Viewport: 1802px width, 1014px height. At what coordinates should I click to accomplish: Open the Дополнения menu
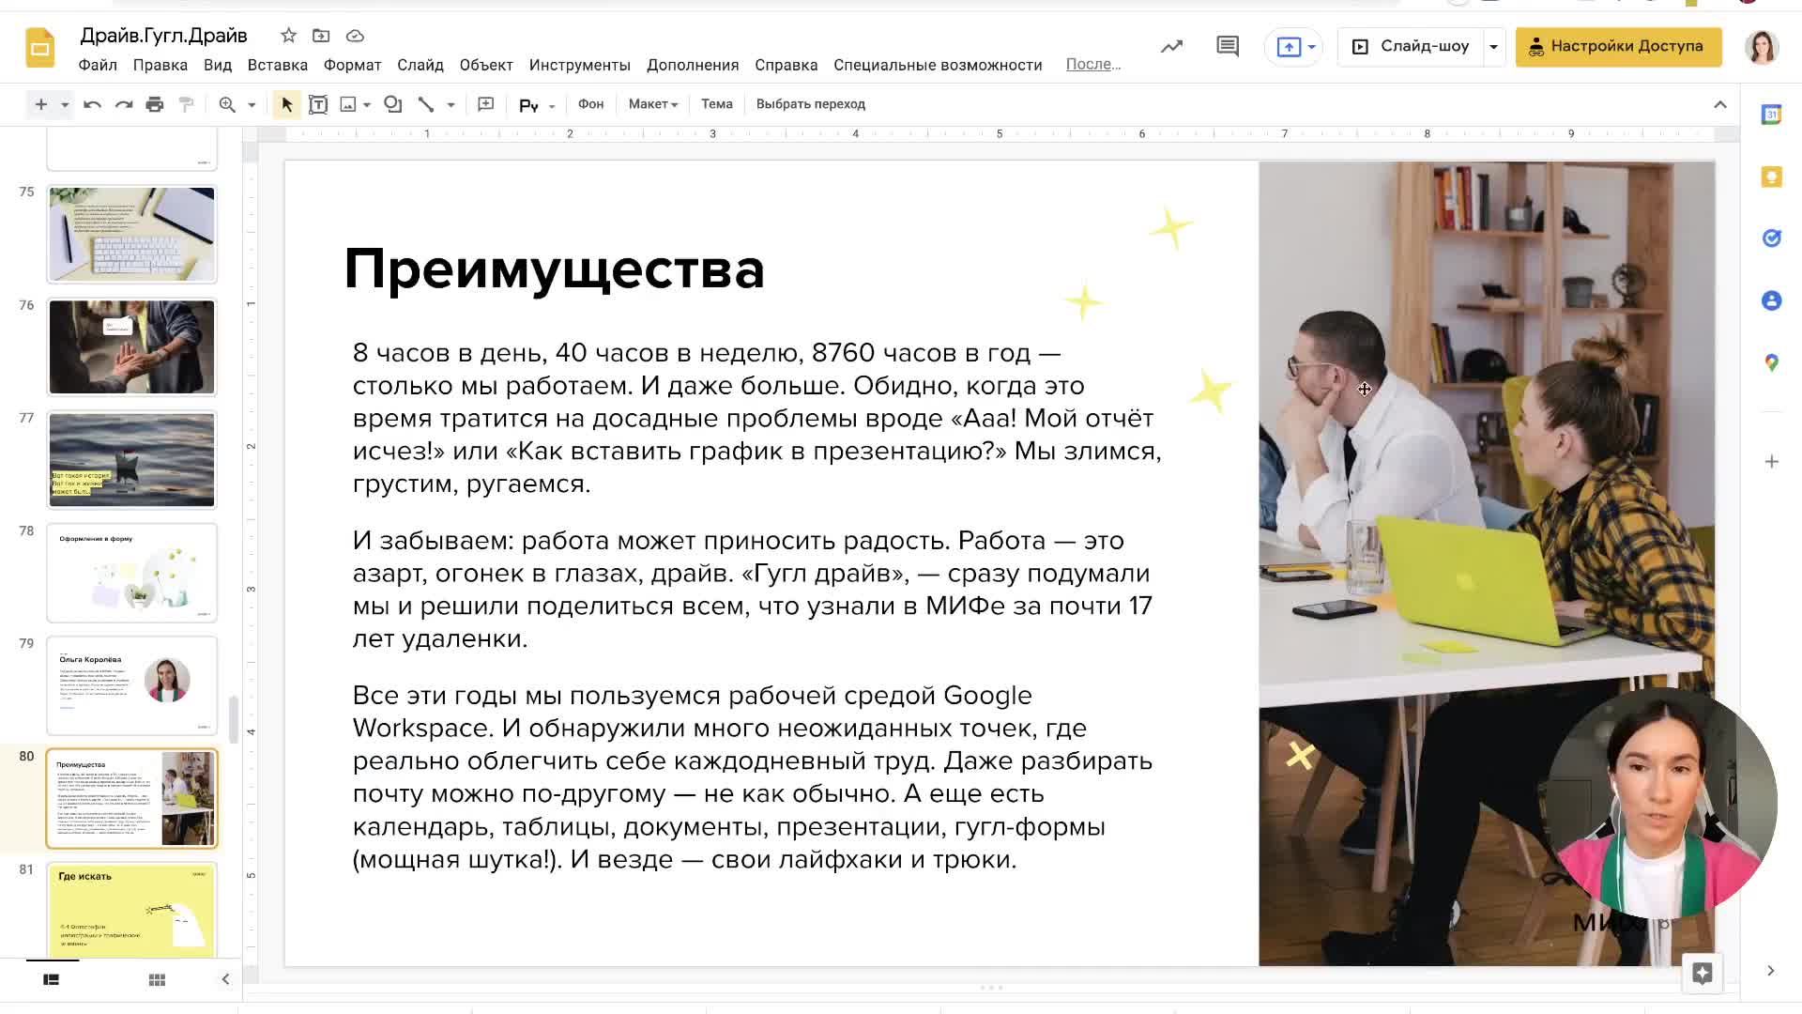coord(693,65)
